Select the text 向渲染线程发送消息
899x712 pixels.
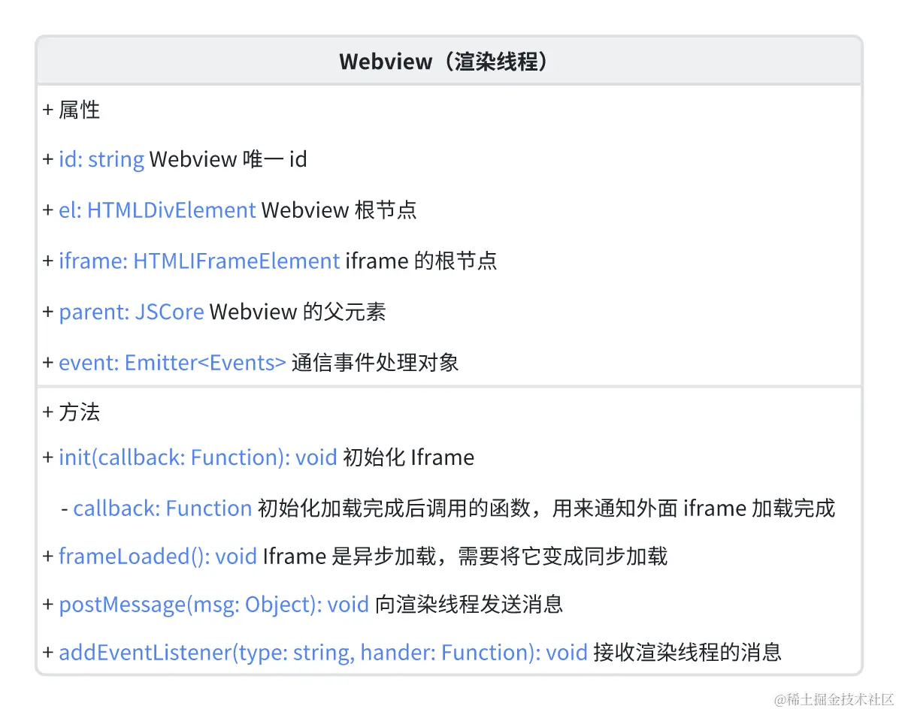coord(469,605)
